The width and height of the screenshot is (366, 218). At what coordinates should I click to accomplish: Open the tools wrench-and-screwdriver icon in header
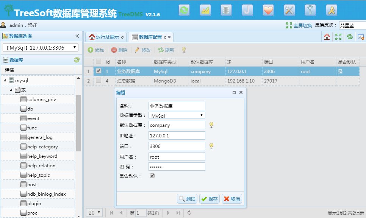click(x=289, y=10)
